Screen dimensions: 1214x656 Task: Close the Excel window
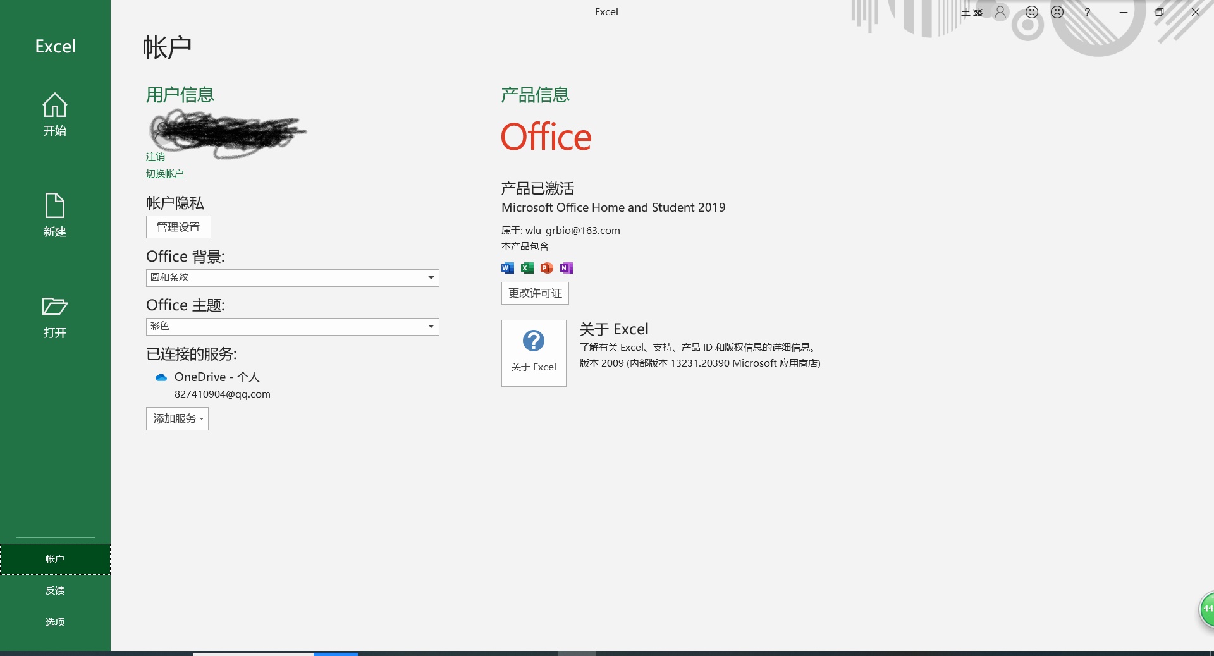(x=1196, y=12)
